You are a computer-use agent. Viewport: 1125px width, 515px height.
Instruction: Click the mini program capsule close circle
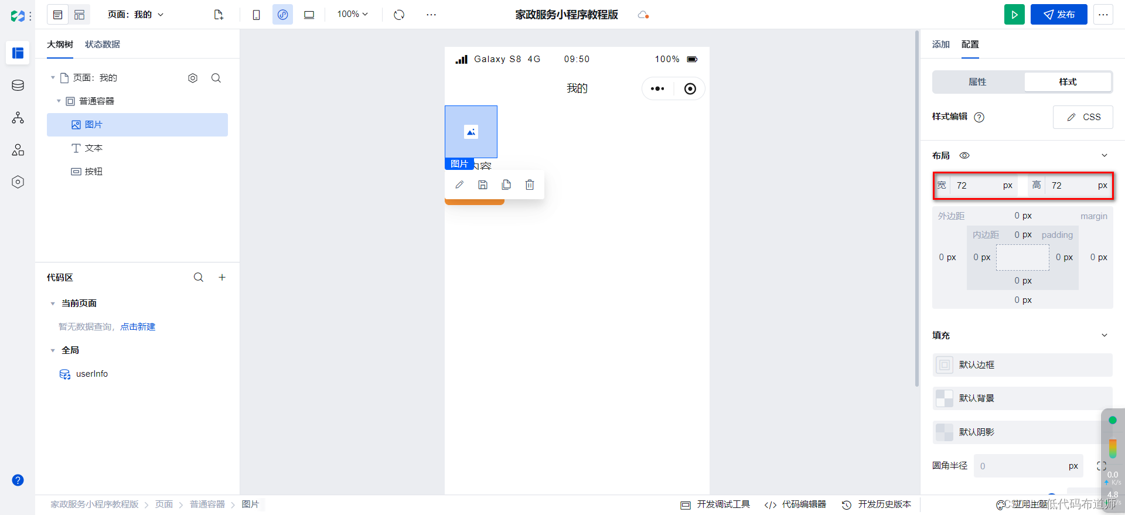690,88
